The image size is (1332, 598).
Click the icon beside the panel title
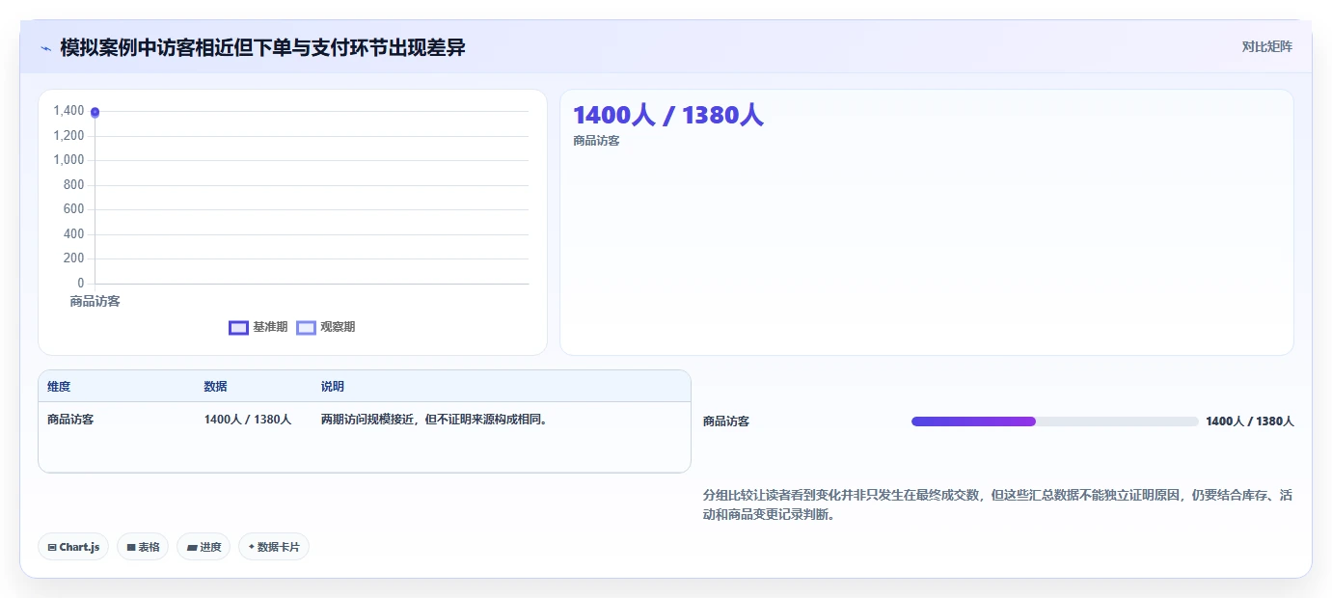point(45,48)
